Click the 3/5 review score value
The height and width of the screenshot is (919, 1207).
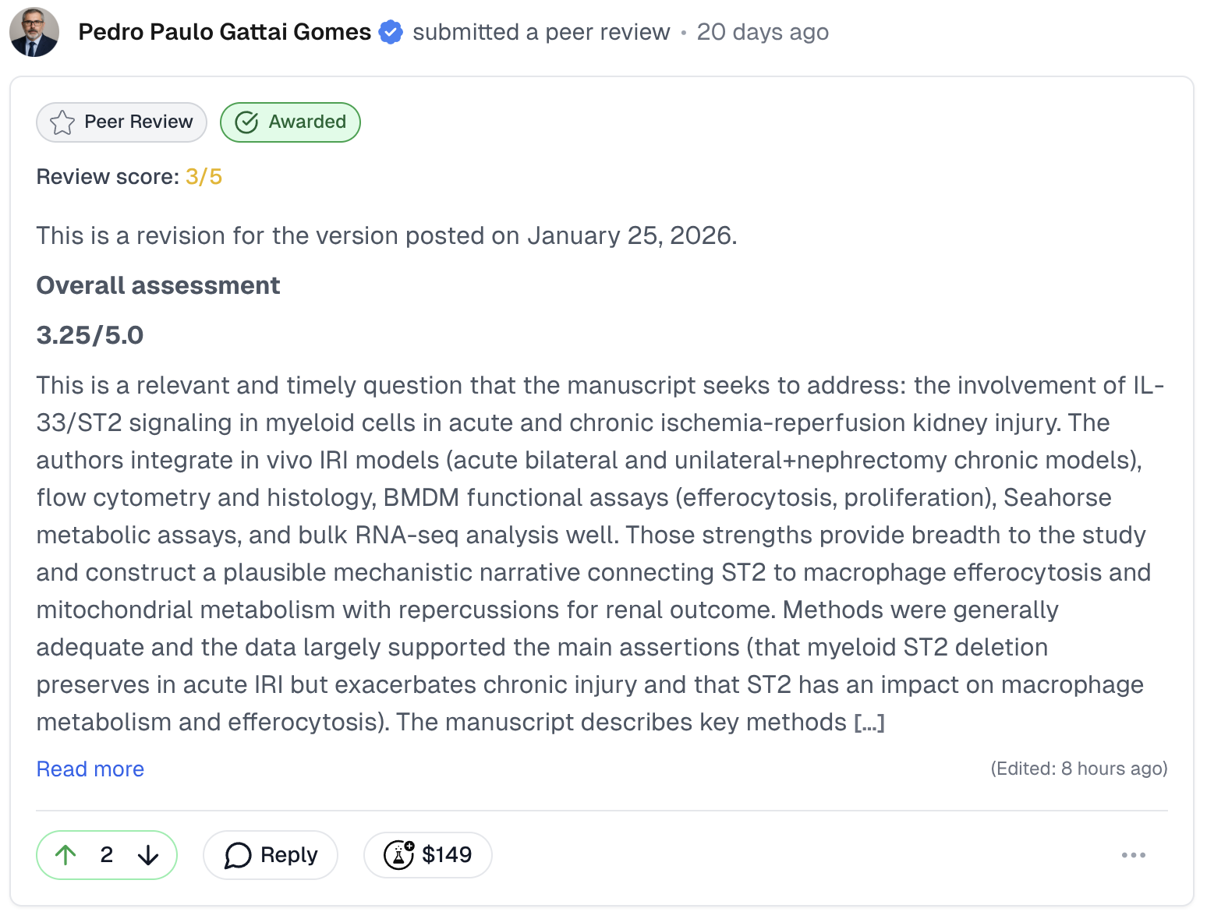point(203,176)
